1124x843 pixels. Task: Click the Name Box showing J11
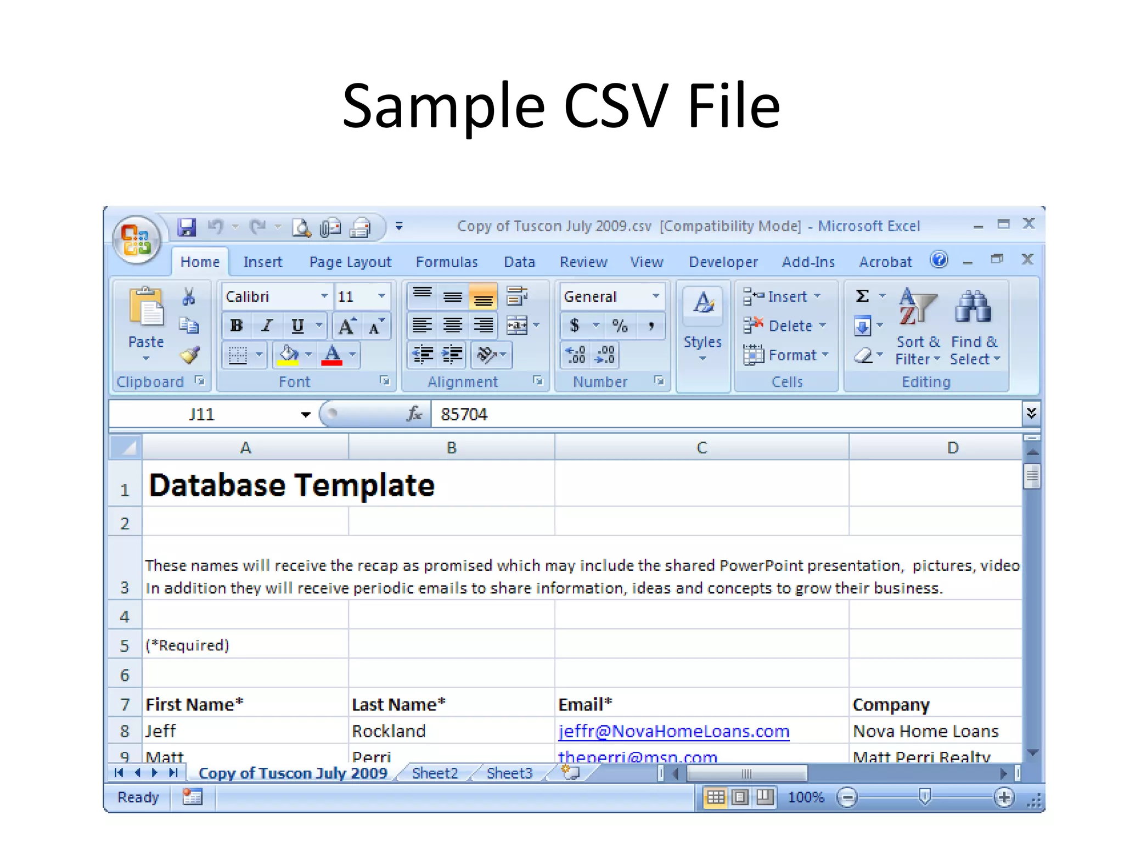pos(202,414)
